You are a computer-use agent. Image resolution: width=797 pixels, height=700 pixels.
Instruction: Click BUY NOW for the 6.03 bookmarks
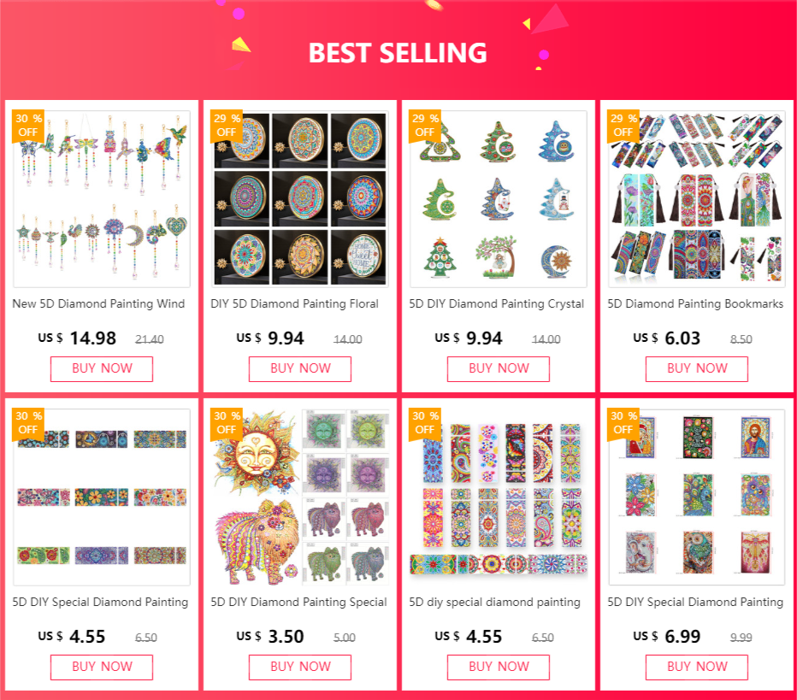click(697, 368)
